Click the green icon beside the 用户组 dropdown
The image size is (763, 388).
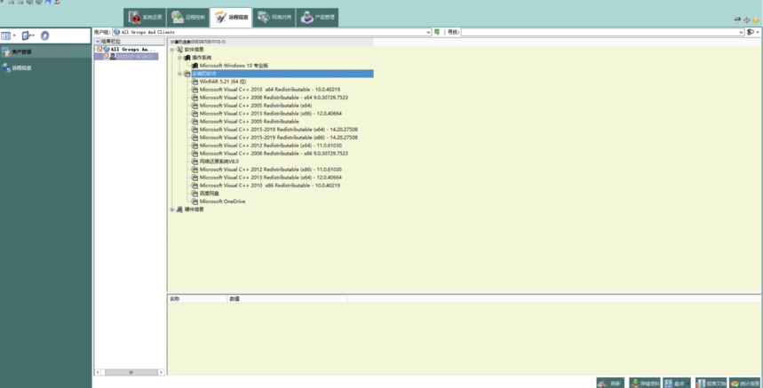437,32
